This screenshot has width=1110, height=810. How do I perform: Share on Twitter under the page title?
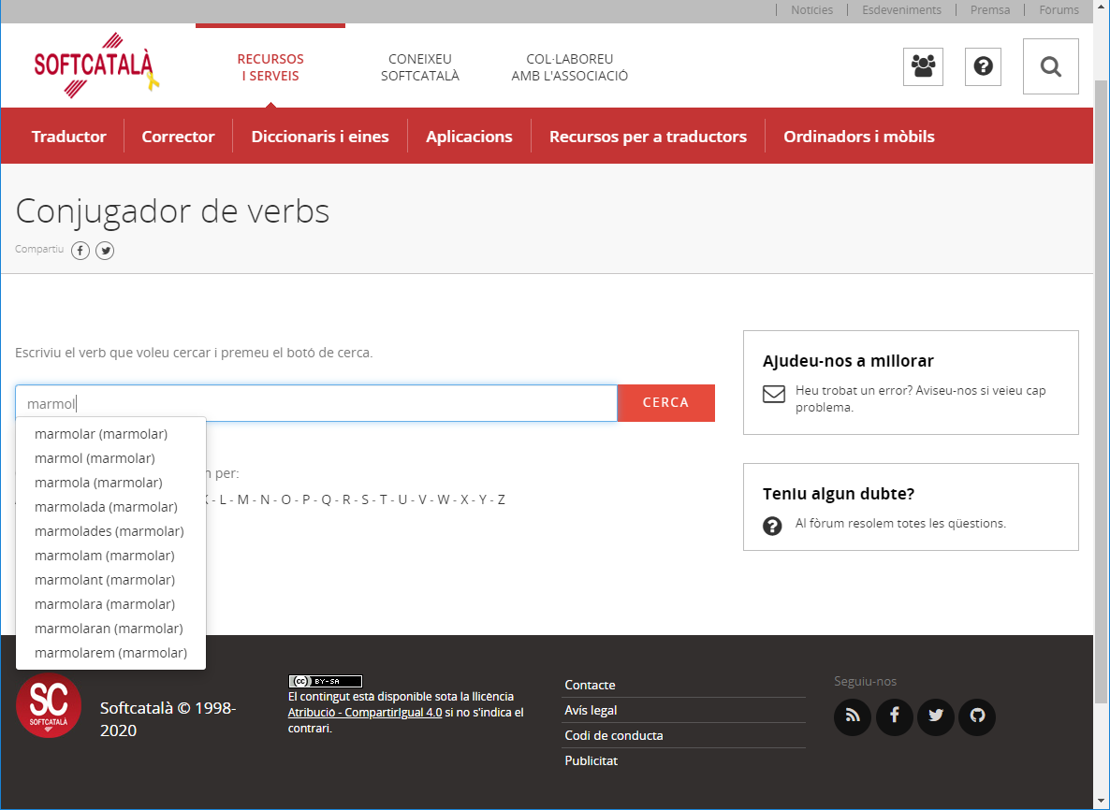pyautogui.click(x=105, y=251)
